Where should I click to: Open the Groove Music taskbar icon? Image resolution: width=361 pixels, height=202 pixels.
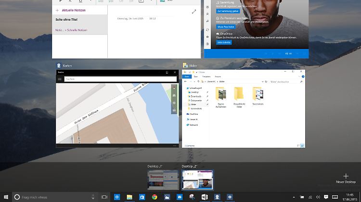[230, 197]
